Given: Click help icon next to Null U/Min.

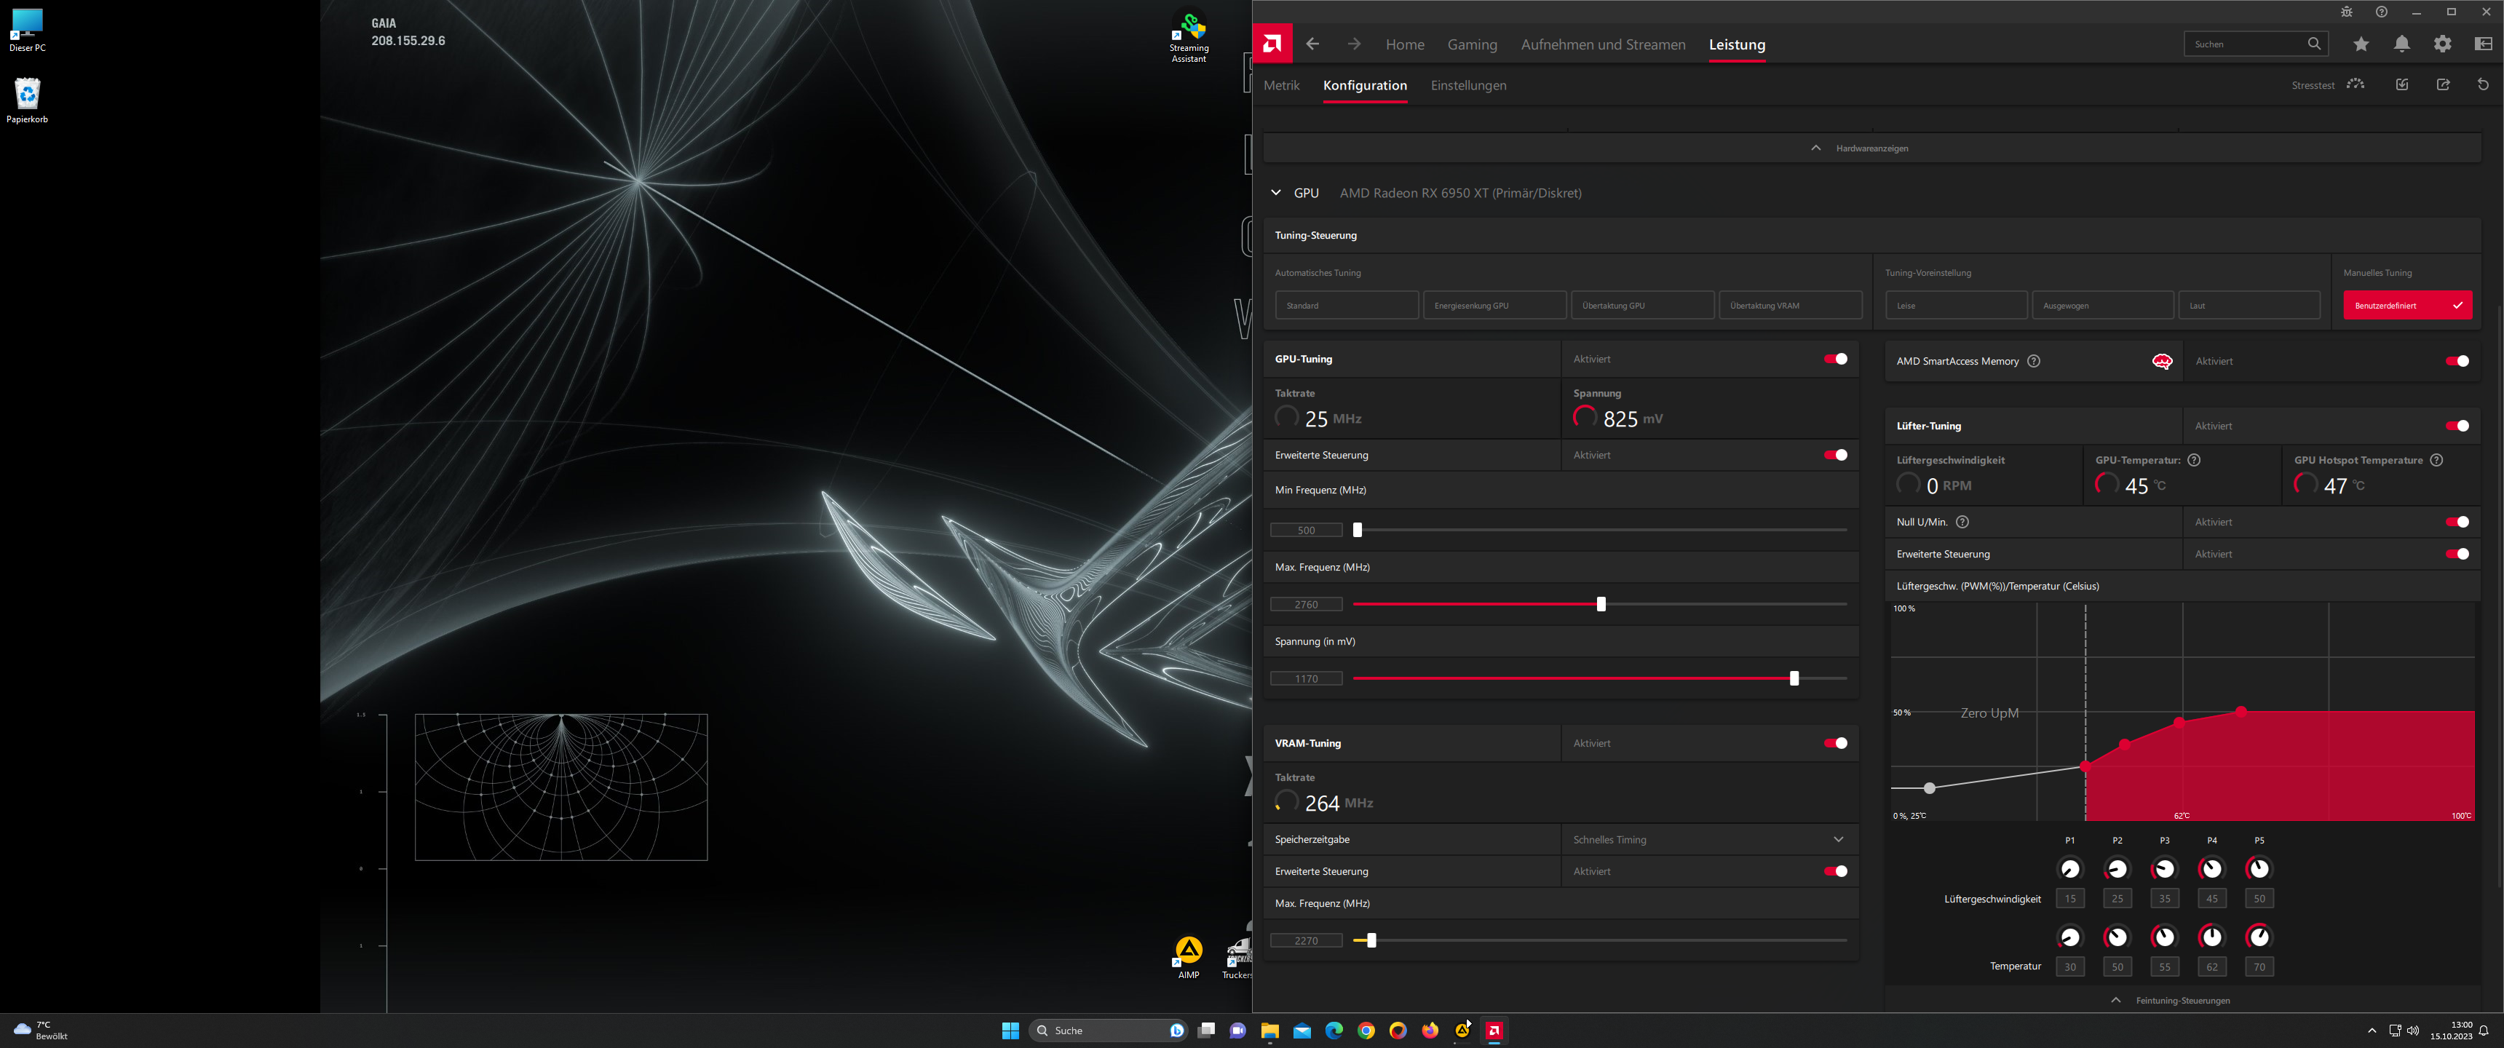Looking at the screenshot, I should coord(1962,522).
